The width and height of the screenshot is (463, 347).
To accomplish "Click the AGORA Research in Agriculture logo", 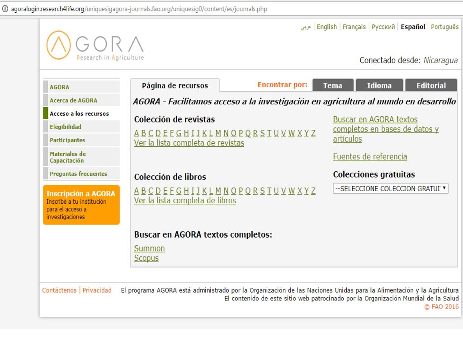I will (95, 46).
